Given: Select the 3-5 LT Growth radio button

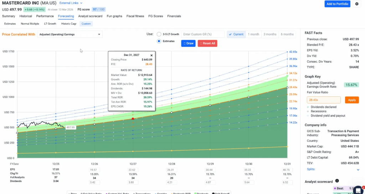Looking at the screenshot, I should click(x=159, y=34).
